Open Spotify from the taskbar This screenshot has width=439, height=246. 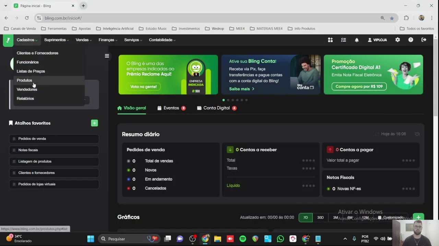(x=242, y=239)
